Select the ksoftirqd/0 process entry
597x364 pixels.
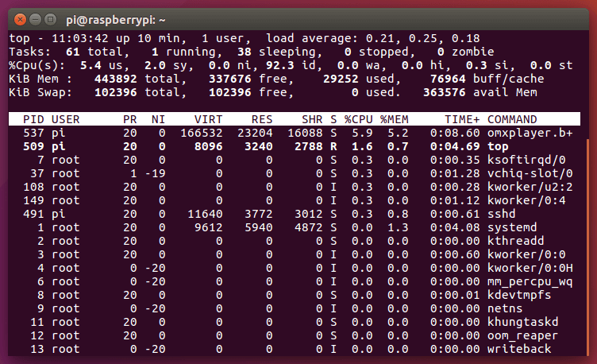(x=529, y=160)
